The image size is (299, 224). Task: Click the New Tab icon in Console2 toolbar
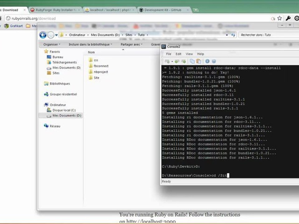coord(167,61)
